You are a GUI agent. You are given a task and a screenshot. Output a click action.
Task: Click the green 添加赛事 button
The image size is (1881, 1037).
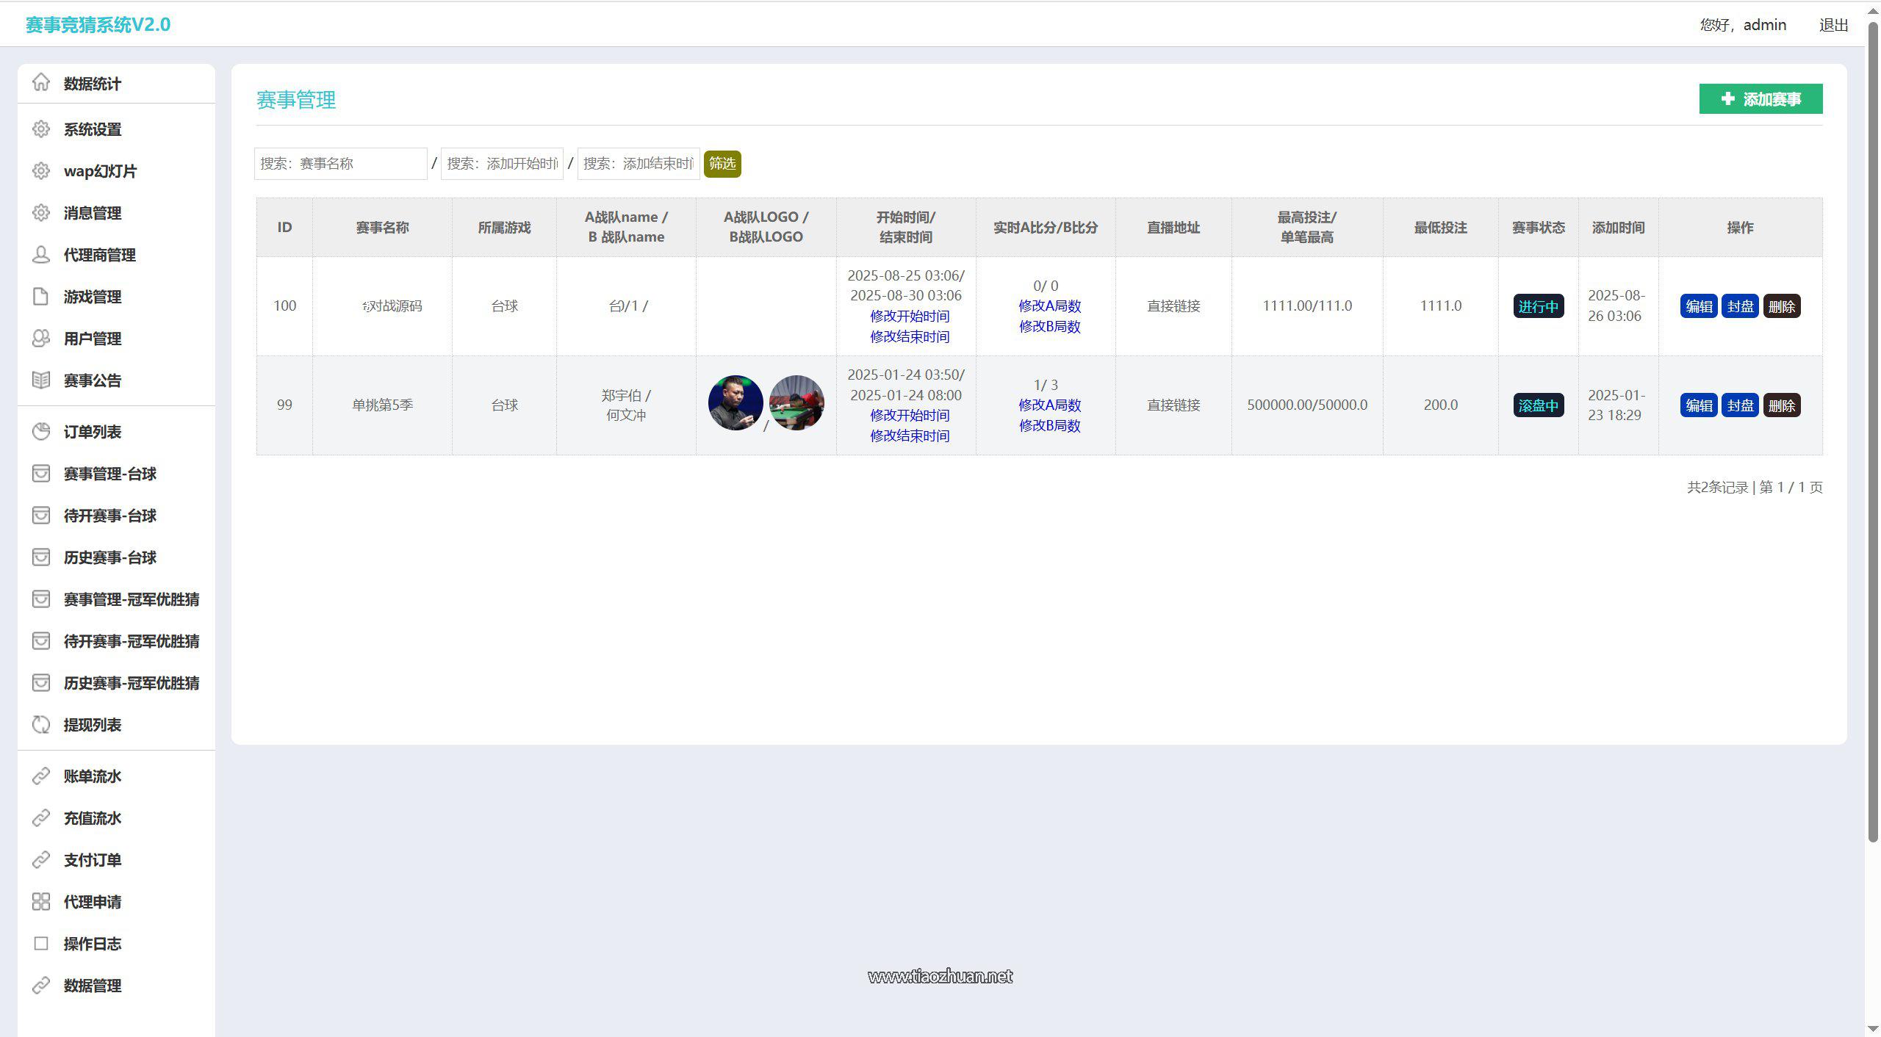pyautogui.click(x=1760, y=99)
